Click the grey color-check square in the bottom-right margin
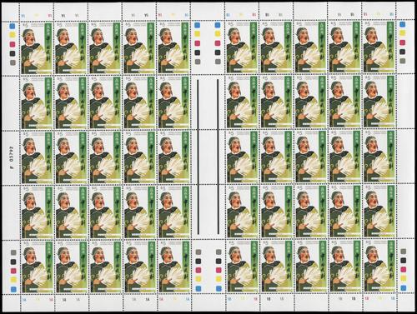This screenshot has width=417, height=314. click(404, 252)
